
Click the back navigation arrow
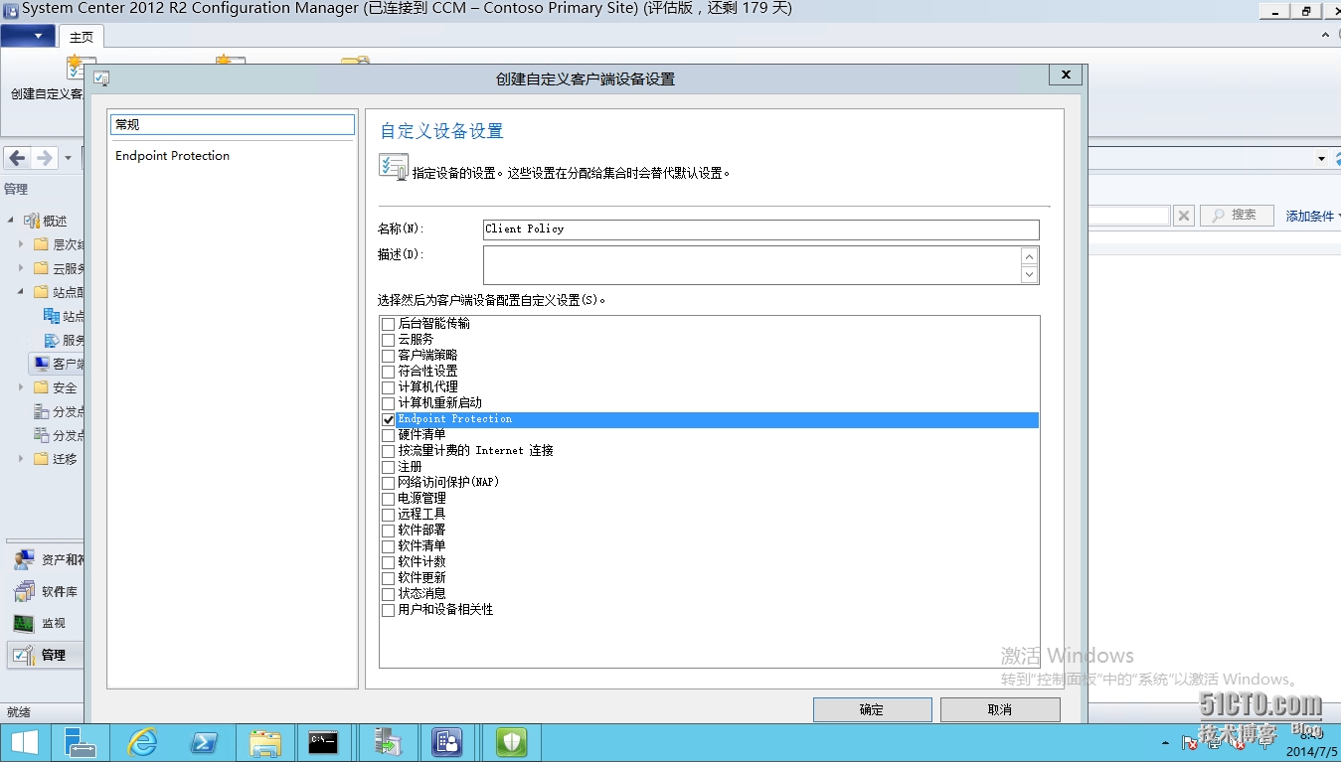[x=17, y=158]
